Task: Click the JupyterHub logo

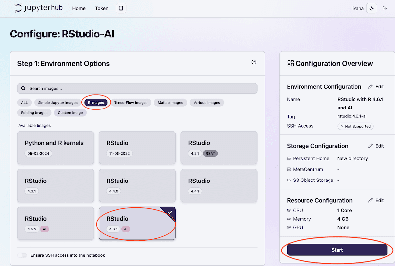Action: coord(39,8)
